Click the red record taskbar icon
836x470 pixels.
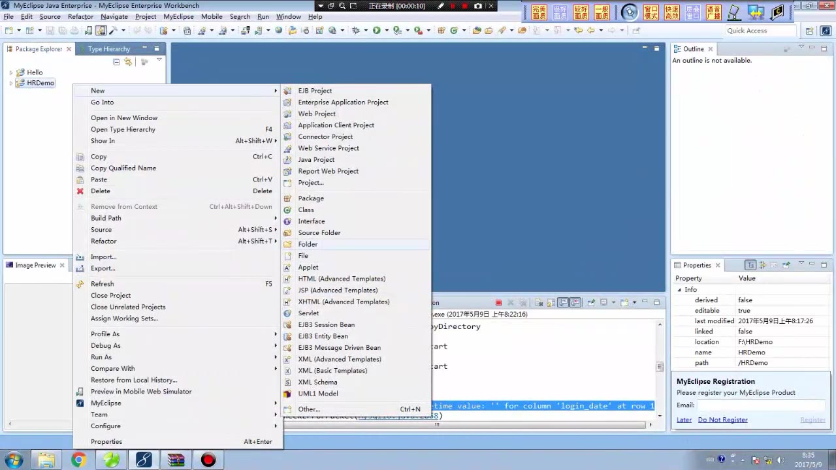point(208,460)
